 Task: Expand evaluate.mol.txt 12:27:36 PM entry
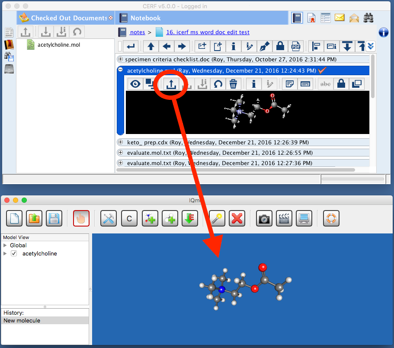[120, 163]
